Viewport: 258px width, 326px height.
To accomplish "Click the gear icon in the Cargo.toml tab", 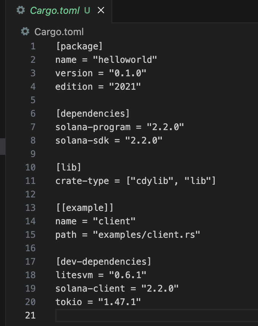I will pos(21,10).
